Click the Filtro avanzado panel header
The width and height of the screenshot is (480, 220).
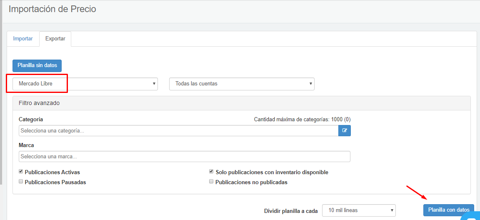click(242, 103)
